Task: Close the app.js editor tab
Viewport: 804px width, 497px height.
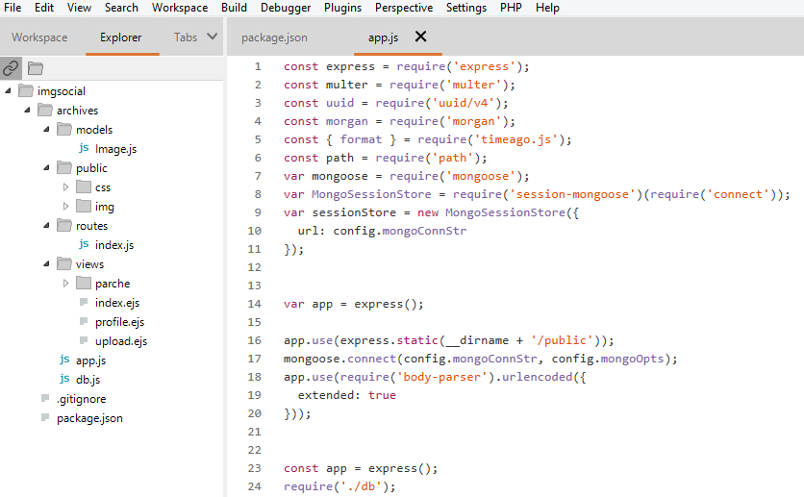Action: pyautogui.click(x=420, y=37)
